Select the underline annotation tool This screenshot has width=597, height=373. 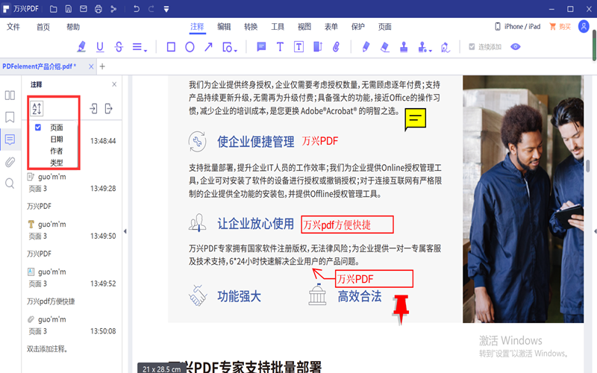click(99, 47)
